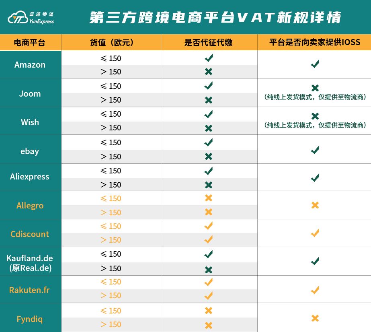Select Rakuten.fr's >150 orange checkmark under 是否代征代缴
The width and height of the screenshot is (371, 332).
[209, 295]
